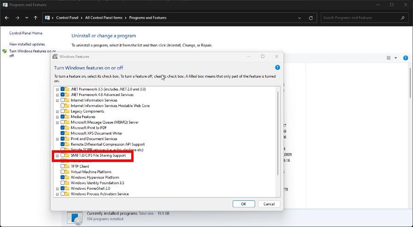Select Virtual Machine Platform label
The width and height of the screenshot is (413, 227).
coord(91,172)
